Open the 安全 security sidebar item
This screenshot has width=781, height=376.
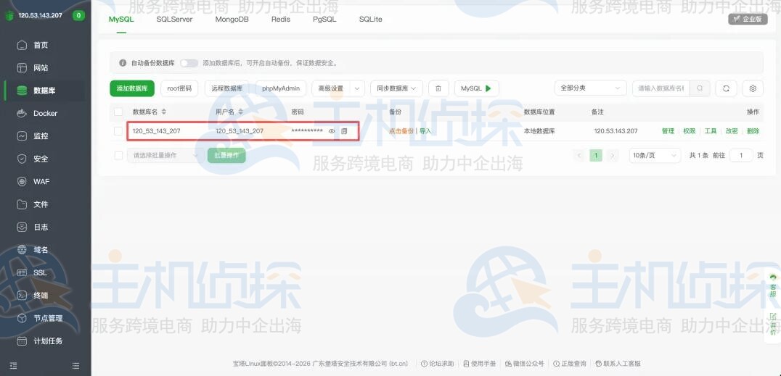click(40, 159)
